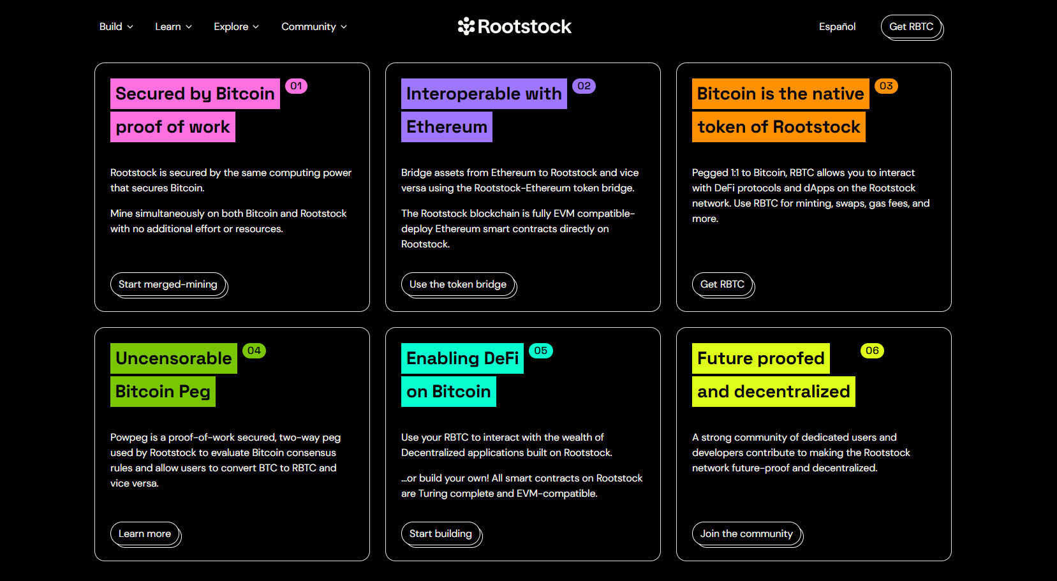This screenshot has height=581, width=1057.
Task: Click the 'and decentralized' heading
Action: [774, 392]
